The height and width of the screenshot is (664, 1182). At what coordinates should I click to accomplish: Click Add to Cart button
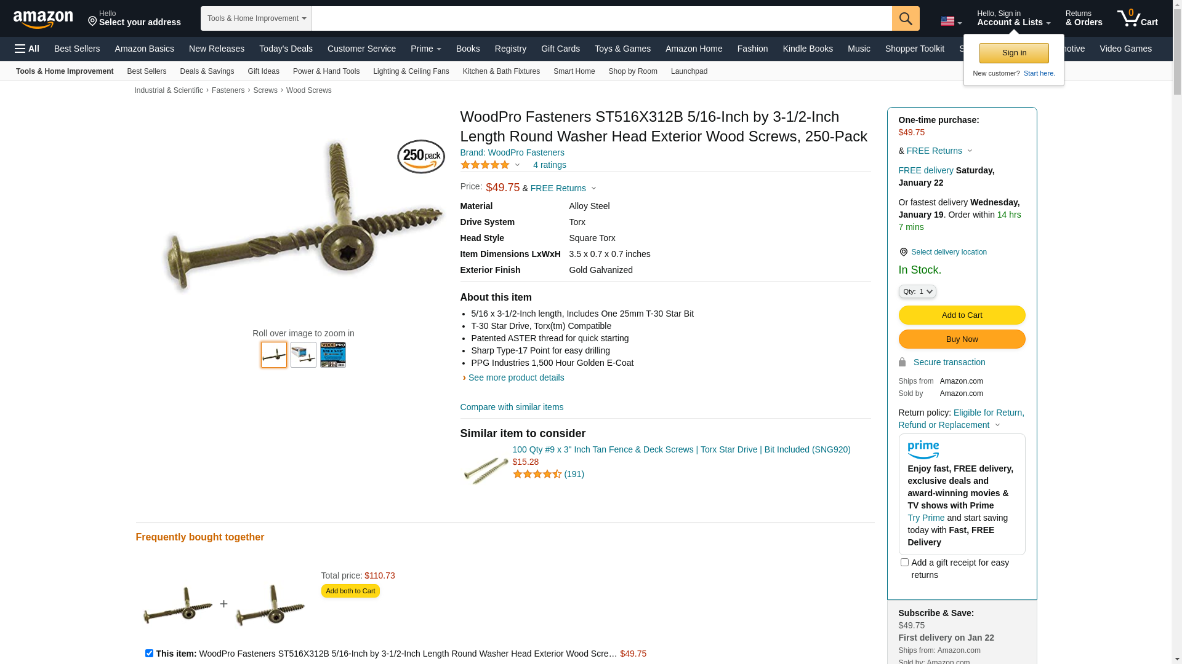click(x=962, y=315)
